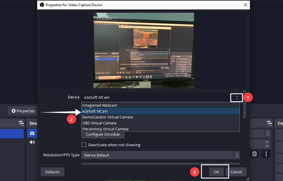Enable Deactivate when not showing checkbox
Viewport: 283px width, 181px height.
(84, 145)
